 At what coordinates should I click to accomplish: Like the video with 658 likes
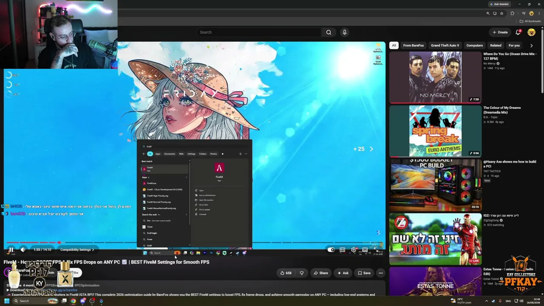286,273
